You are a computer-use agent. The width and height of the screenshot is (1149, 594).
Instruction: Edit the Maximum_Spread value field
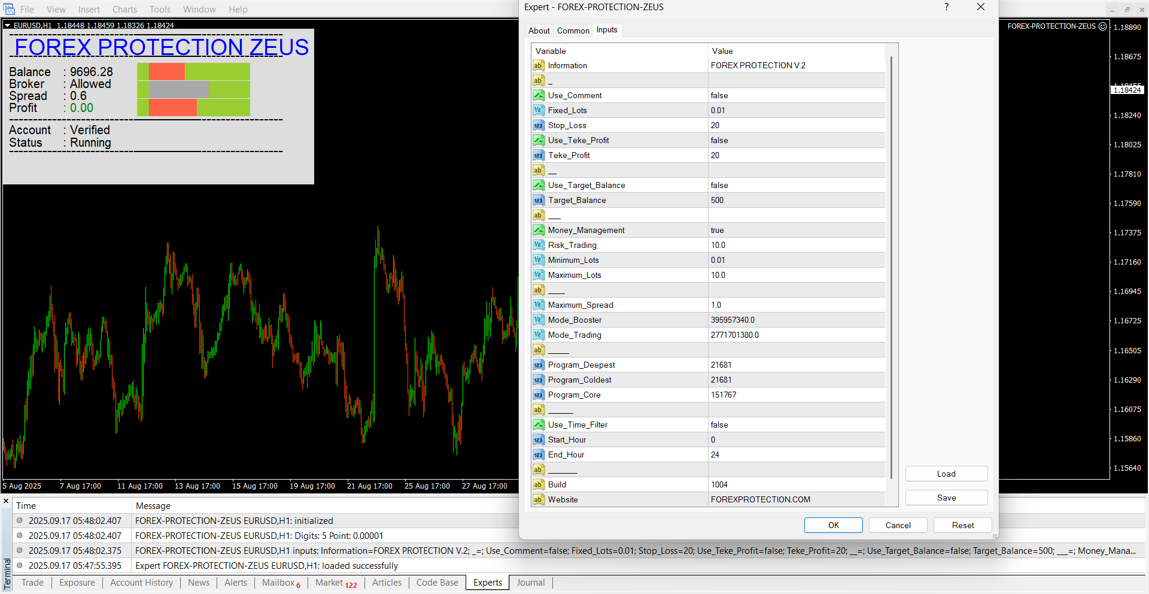(796, 305)
